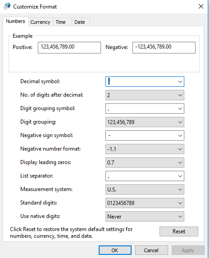The width and height of the screenshot is (210, 258).
Task: Open the Digit grouping dropdown showing 123,456,789
Action: [x=145, y=122]
